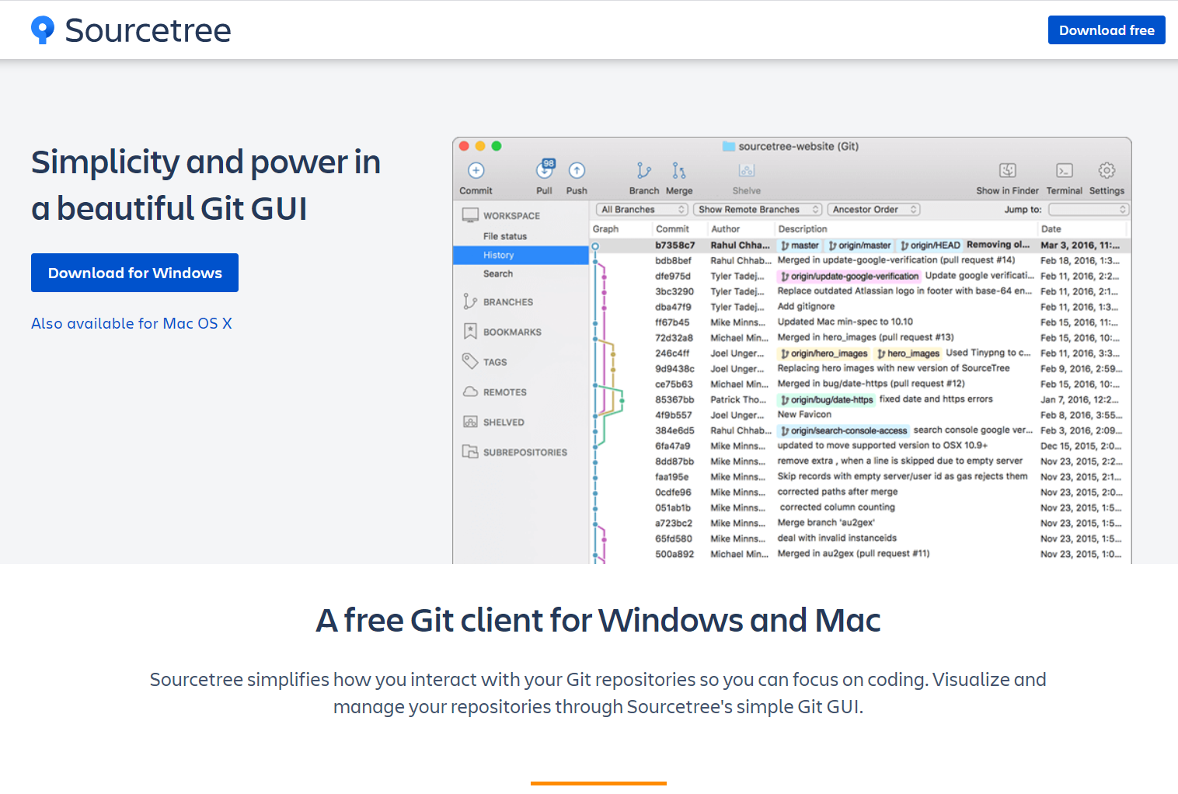
Task: Open the Settings gear icon
Action: pos(1107,170)
